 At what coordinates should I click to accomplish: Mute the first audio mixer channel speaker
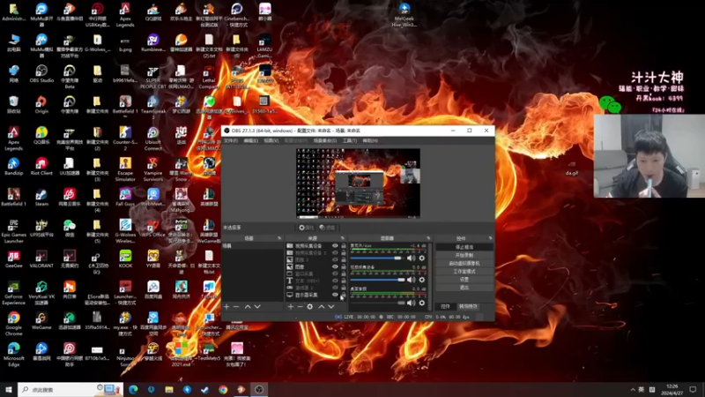coord(411,258)
